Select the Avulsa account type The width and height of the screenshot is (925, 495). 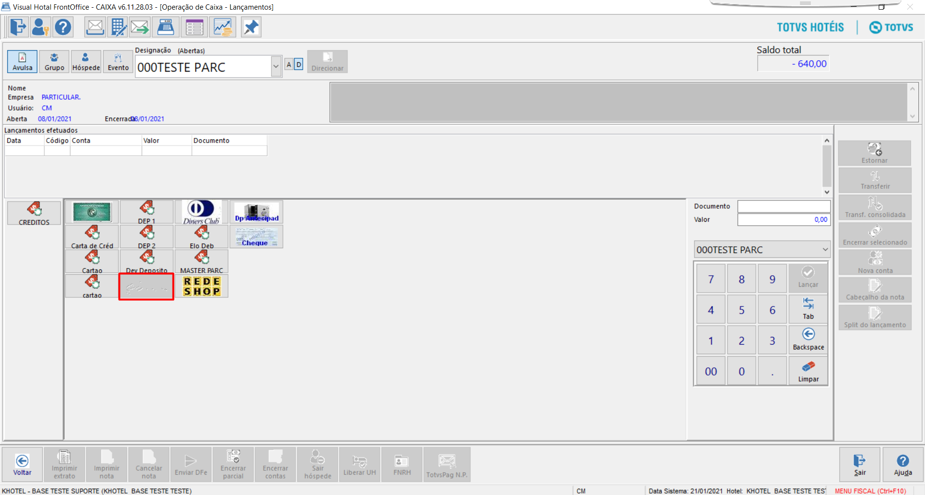point(22,62)
